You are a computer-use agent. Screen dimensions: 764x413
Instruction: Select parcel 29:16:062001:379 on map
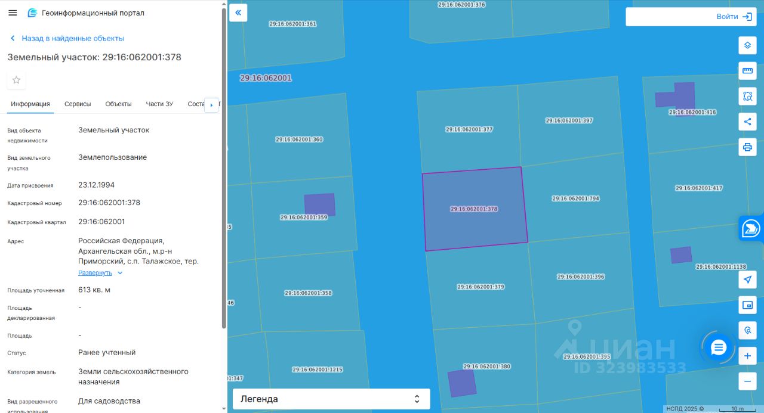pyautogui.click(x=480, y=287)
